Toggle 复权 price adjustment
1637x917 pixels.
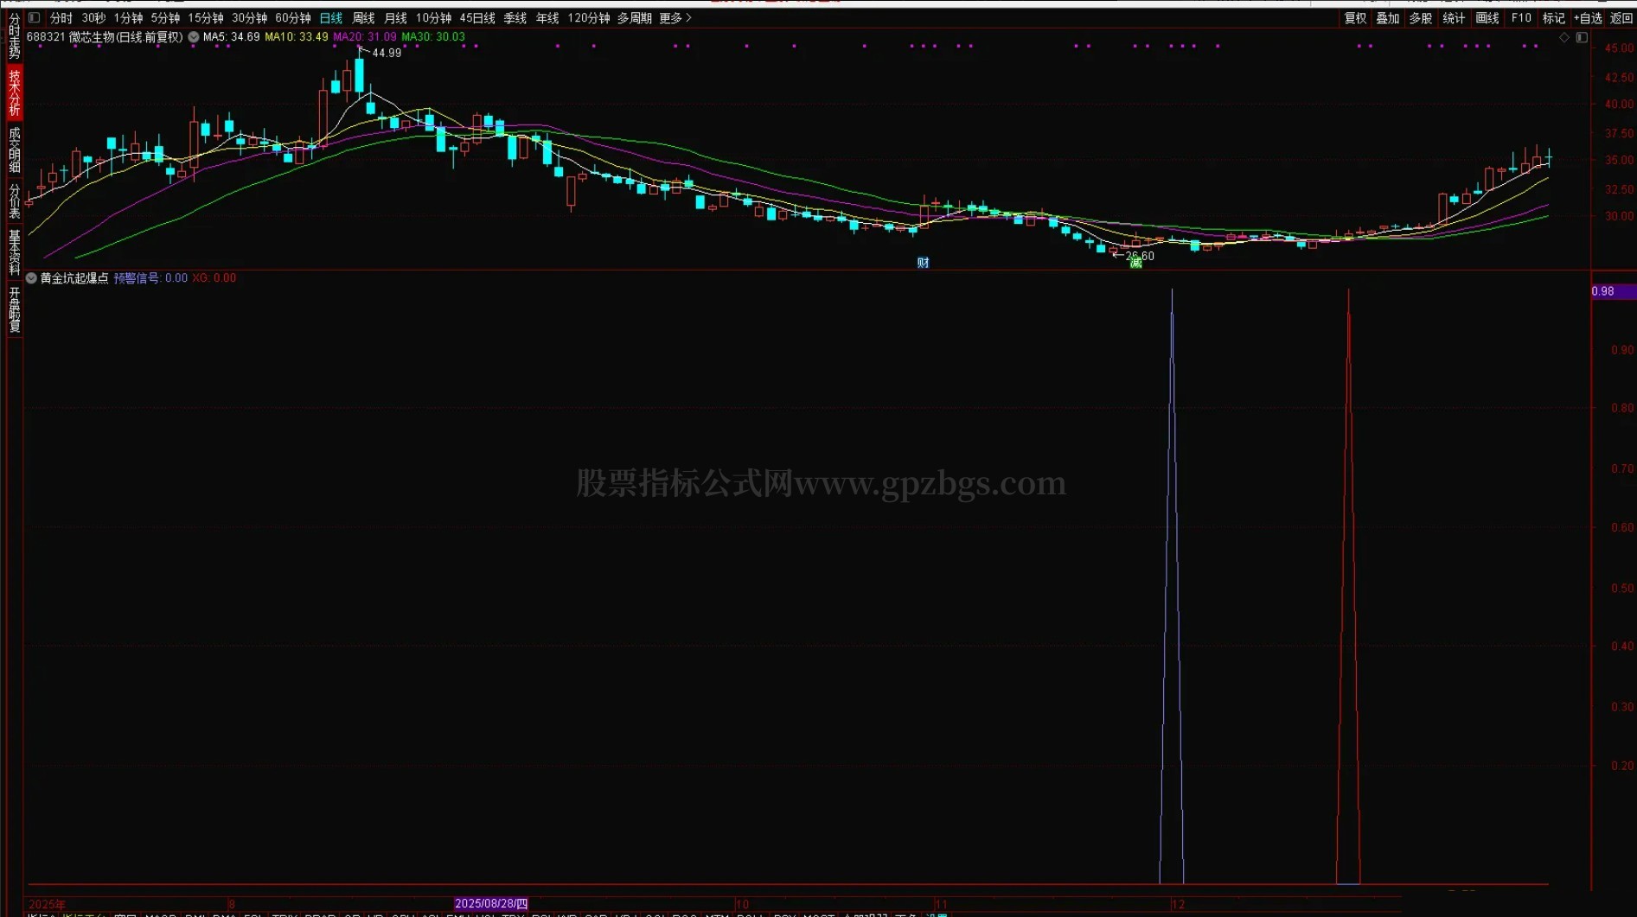[x=1355, y=17]
